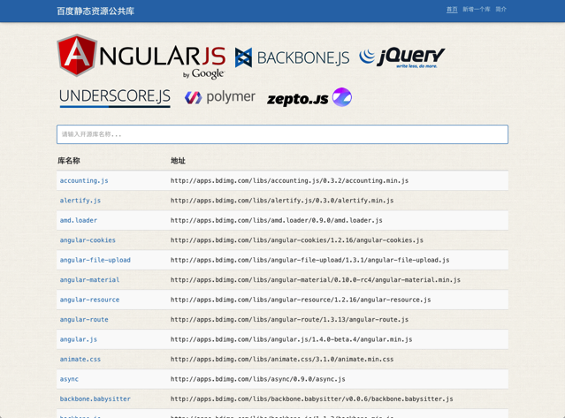Open the animate.css library link
This screenshot has height=418, width=565.
(80, 360)
